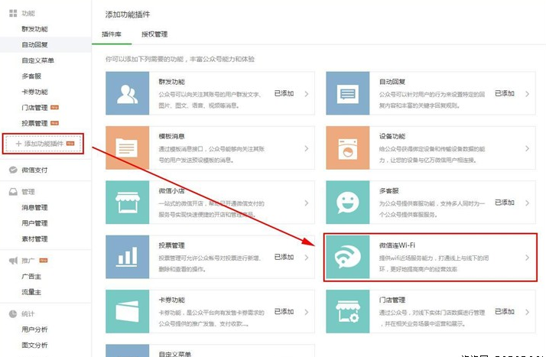Open 流量主 in the sidebar

click(31, 292)
